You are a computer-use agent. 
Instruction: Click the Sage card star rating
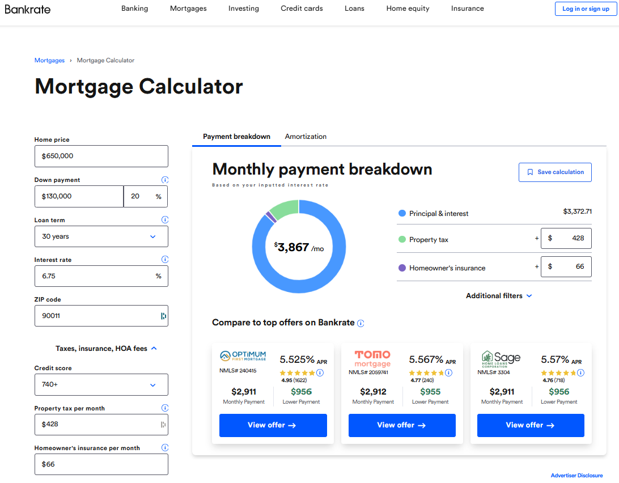point(558,373)
